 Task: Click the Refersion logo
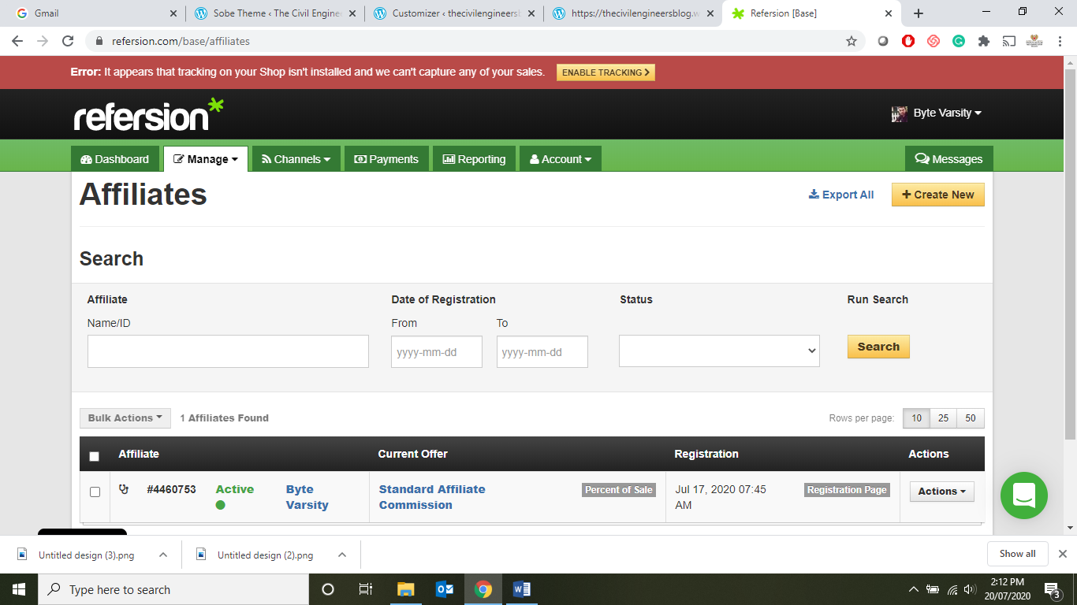[x=149, y=115]
